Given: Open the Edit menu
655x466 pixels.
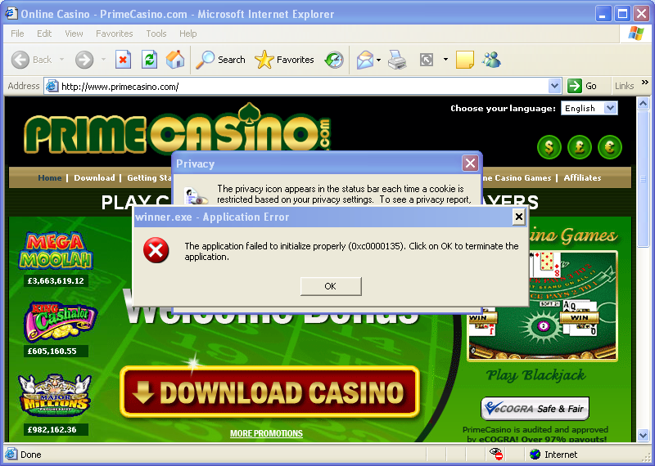Looking at the screenshot, I should coord(44,34).
